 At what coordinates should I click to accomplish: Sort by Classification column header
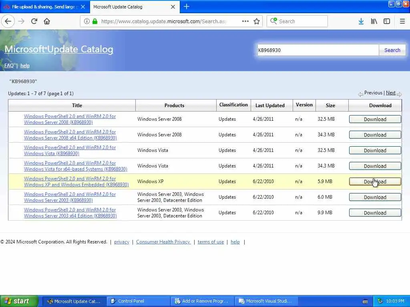pos(233,105)
